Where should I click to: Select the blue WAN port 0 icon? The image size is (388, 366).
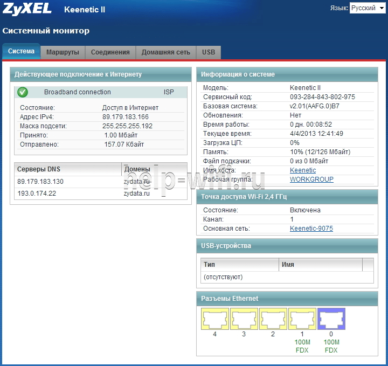331,319
